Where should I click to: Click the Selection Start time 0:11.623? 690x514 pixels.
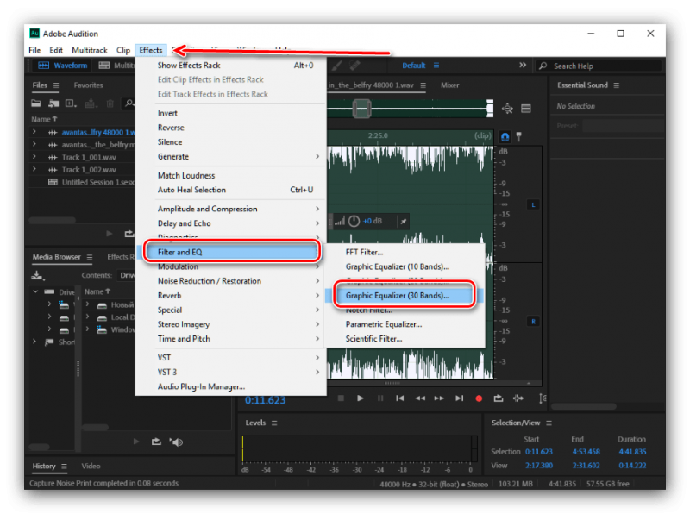coord(539,452)
